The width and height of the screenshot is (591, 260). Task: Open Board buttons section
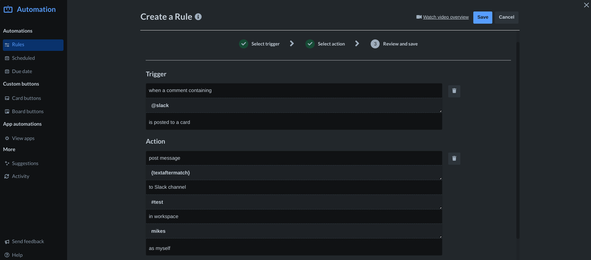[x=27, y=112]
